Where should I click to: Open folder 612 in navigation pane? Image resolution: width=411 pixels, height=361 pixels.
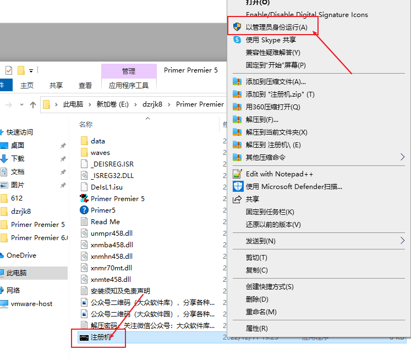pyautogui.click(x=17, y=198)
